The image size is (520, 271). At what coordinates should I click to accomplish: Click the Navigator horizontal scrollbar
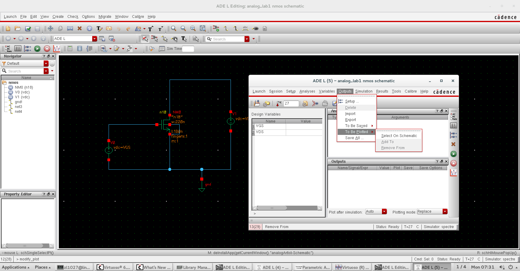pyautogui.click(x=28, y=246)
